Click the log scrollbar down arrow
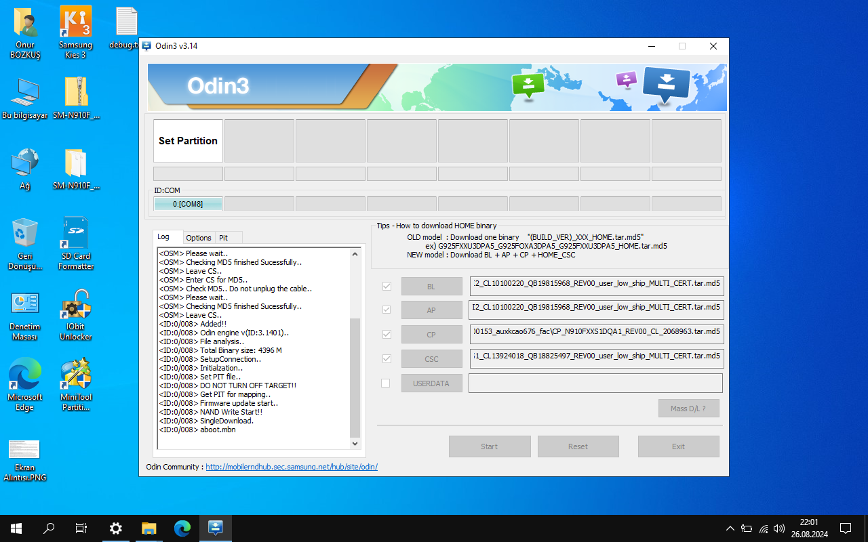The image size is (868, 542). coord(355,444)
